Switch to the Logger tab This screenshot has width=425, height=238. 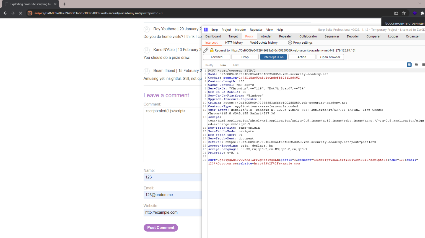coord(393,36)
